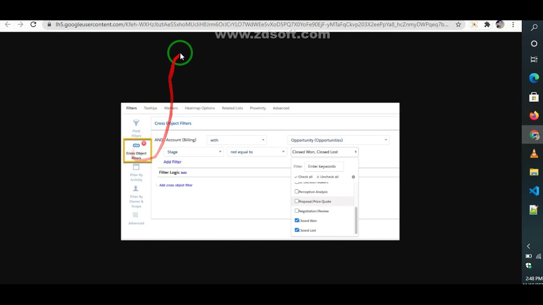Close the stage picklist with the x icon
Image resolution: width=543 pixels, height=305 pixels.
click(353, 177)
